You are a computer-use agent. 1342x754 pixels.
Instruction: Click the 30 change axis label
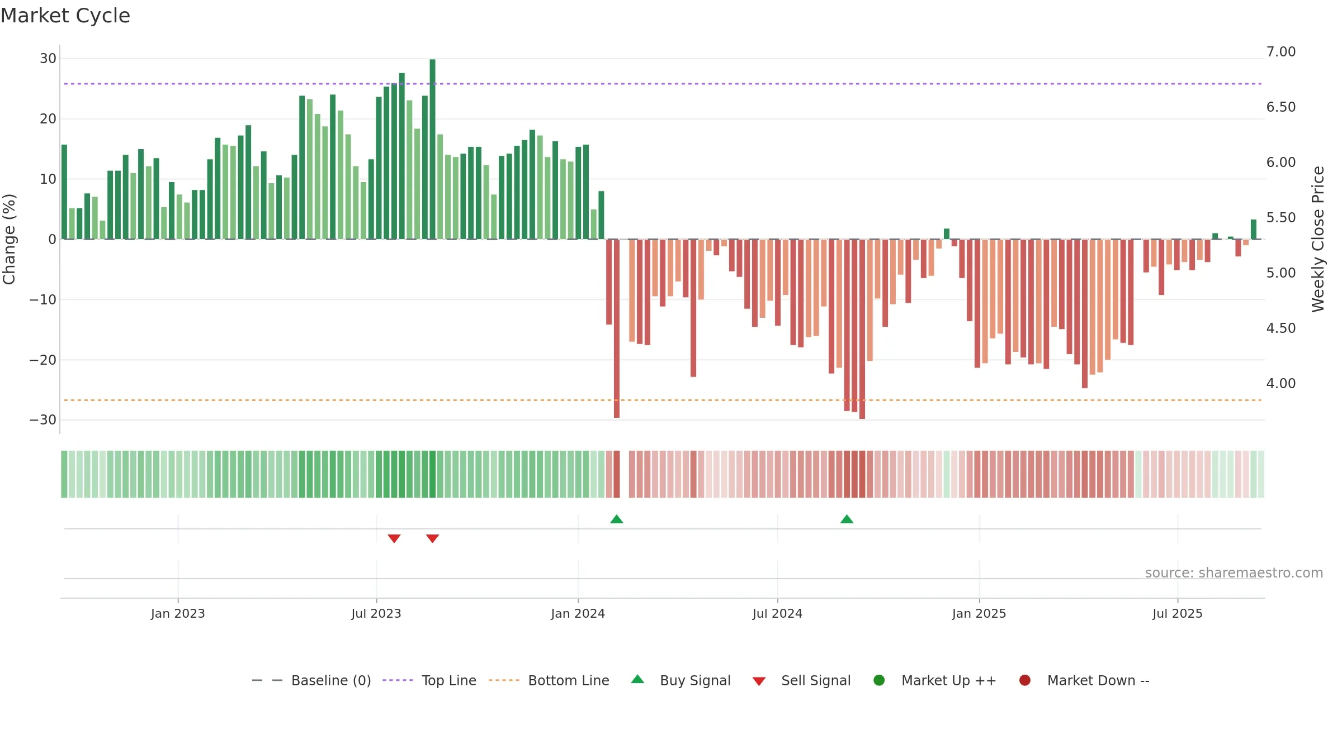tap(48, 59)
